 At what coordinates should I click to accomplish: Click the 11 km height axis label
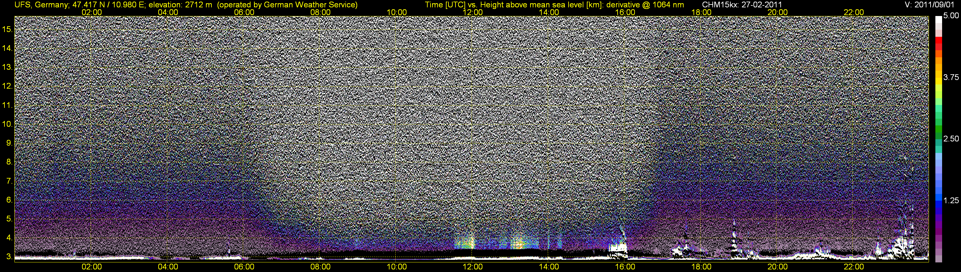coord(7,105)
